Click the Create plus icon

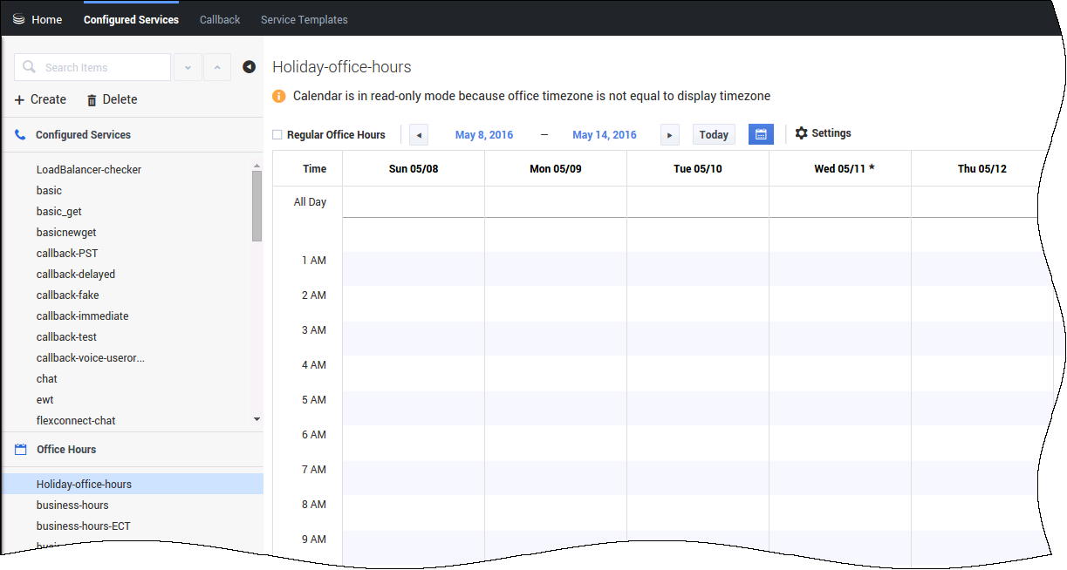[19, 100]
